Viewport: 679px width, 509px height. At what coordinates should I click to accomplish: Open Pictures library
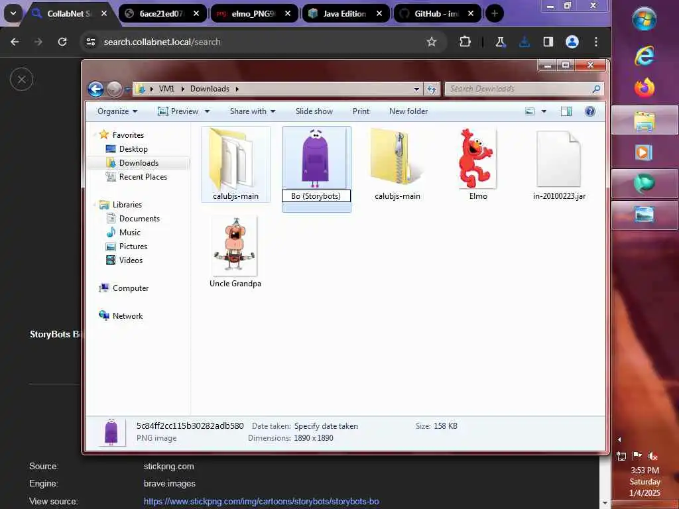tap(133, 247)
